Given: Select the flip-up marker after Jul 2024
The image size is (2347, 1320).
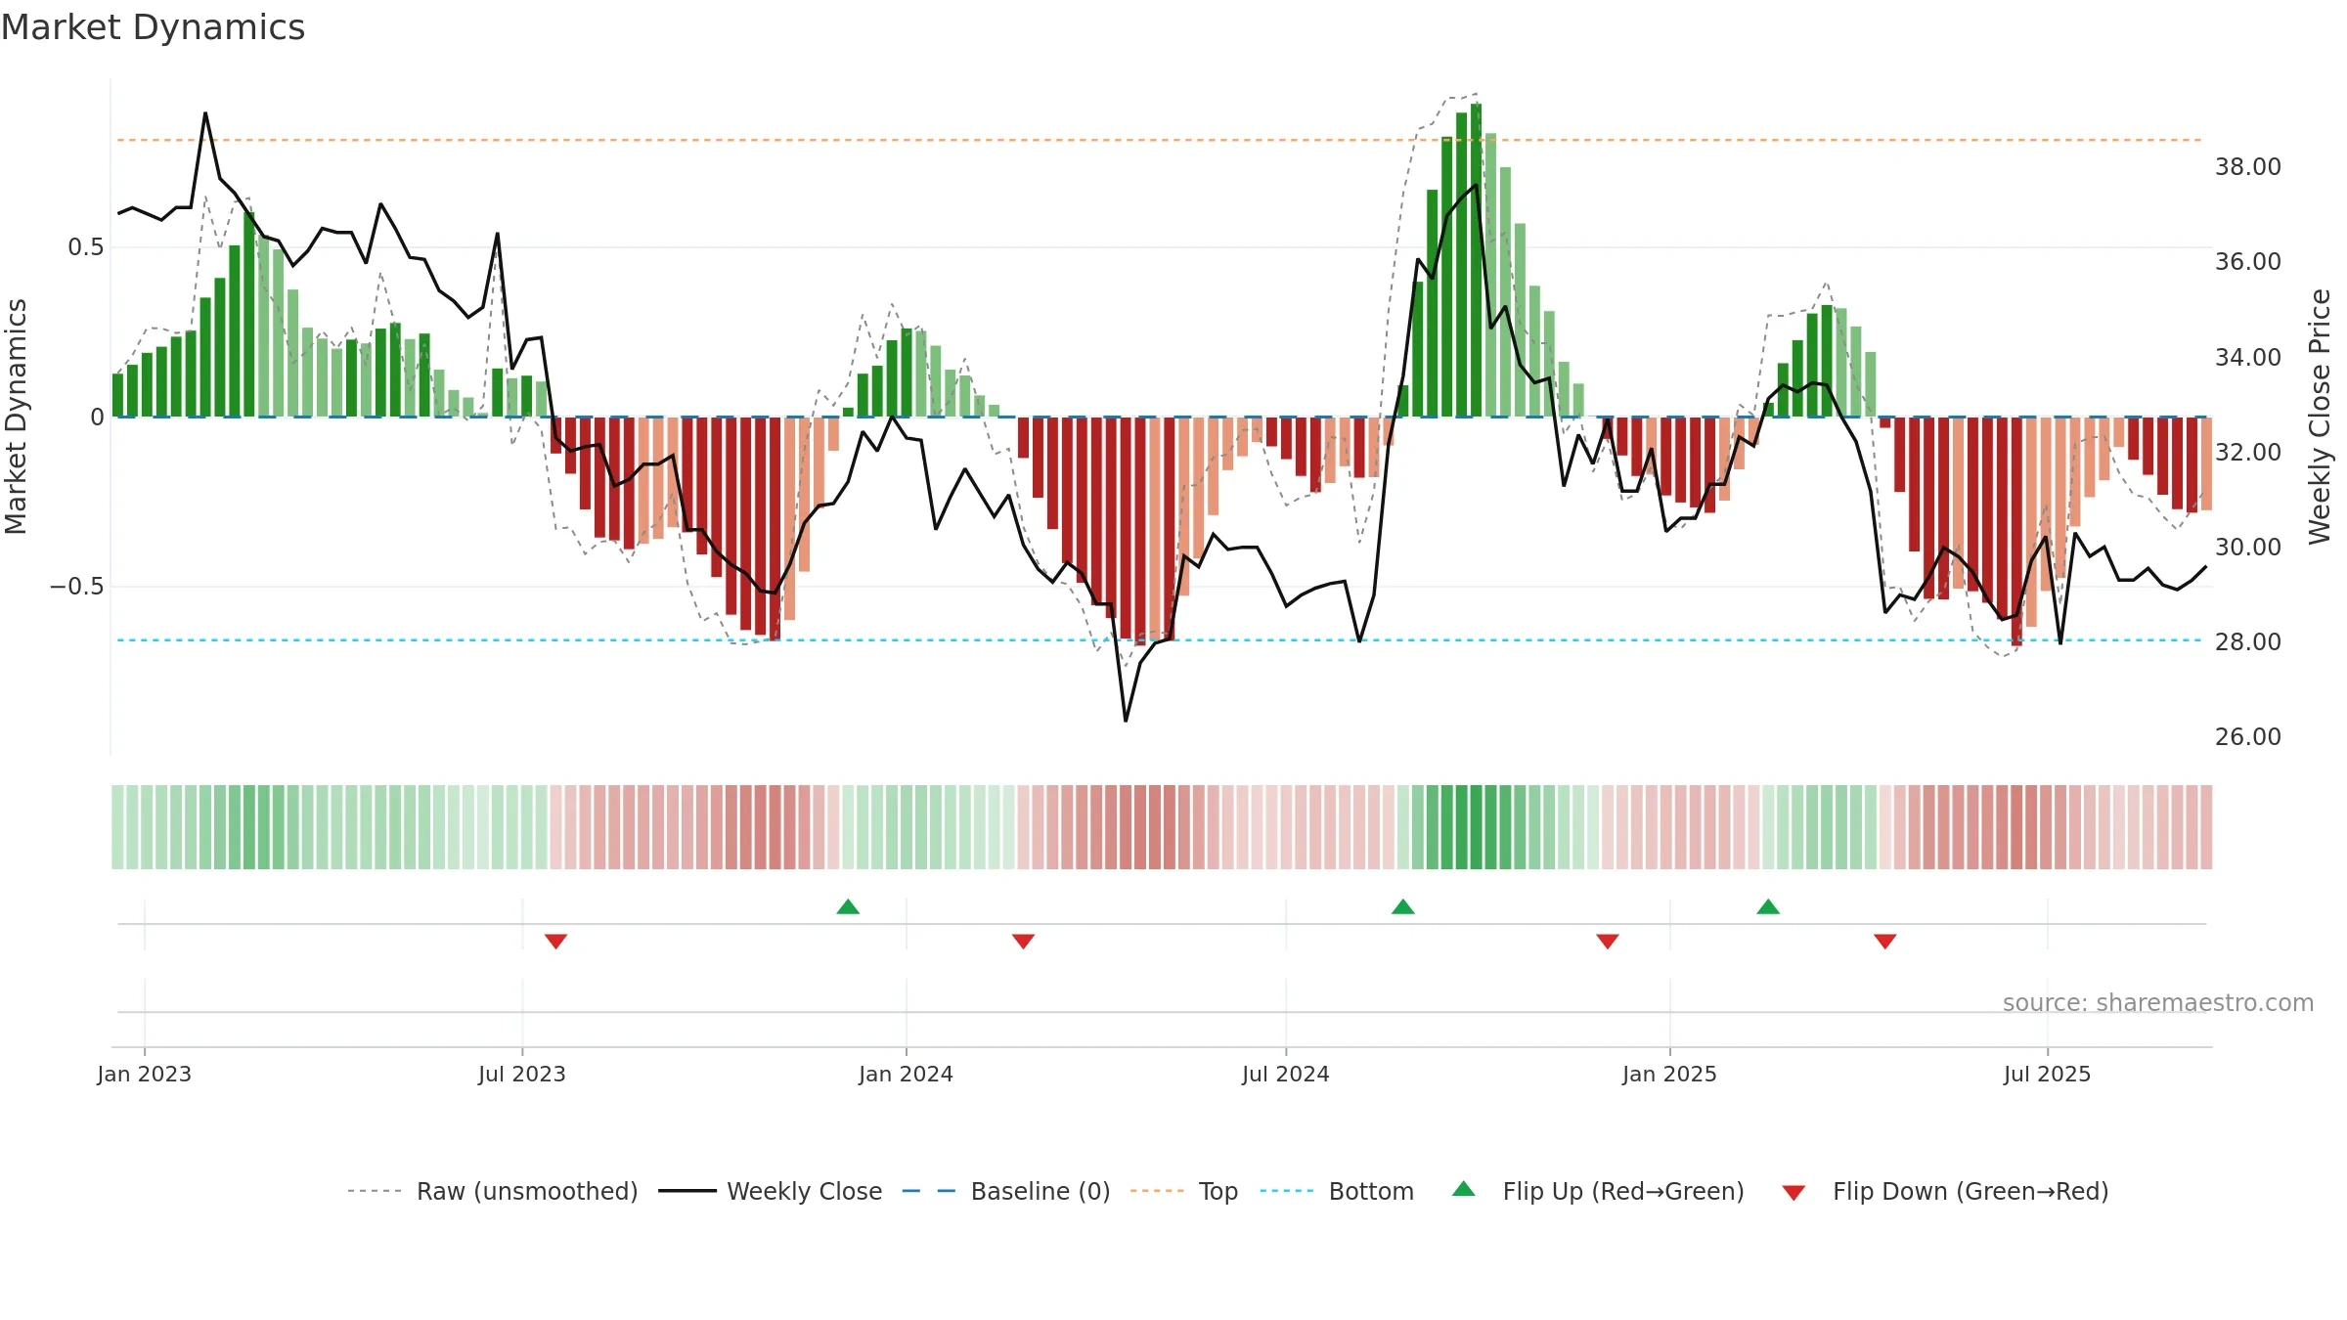Looking at the screenshot, I should pos(1403,906).
